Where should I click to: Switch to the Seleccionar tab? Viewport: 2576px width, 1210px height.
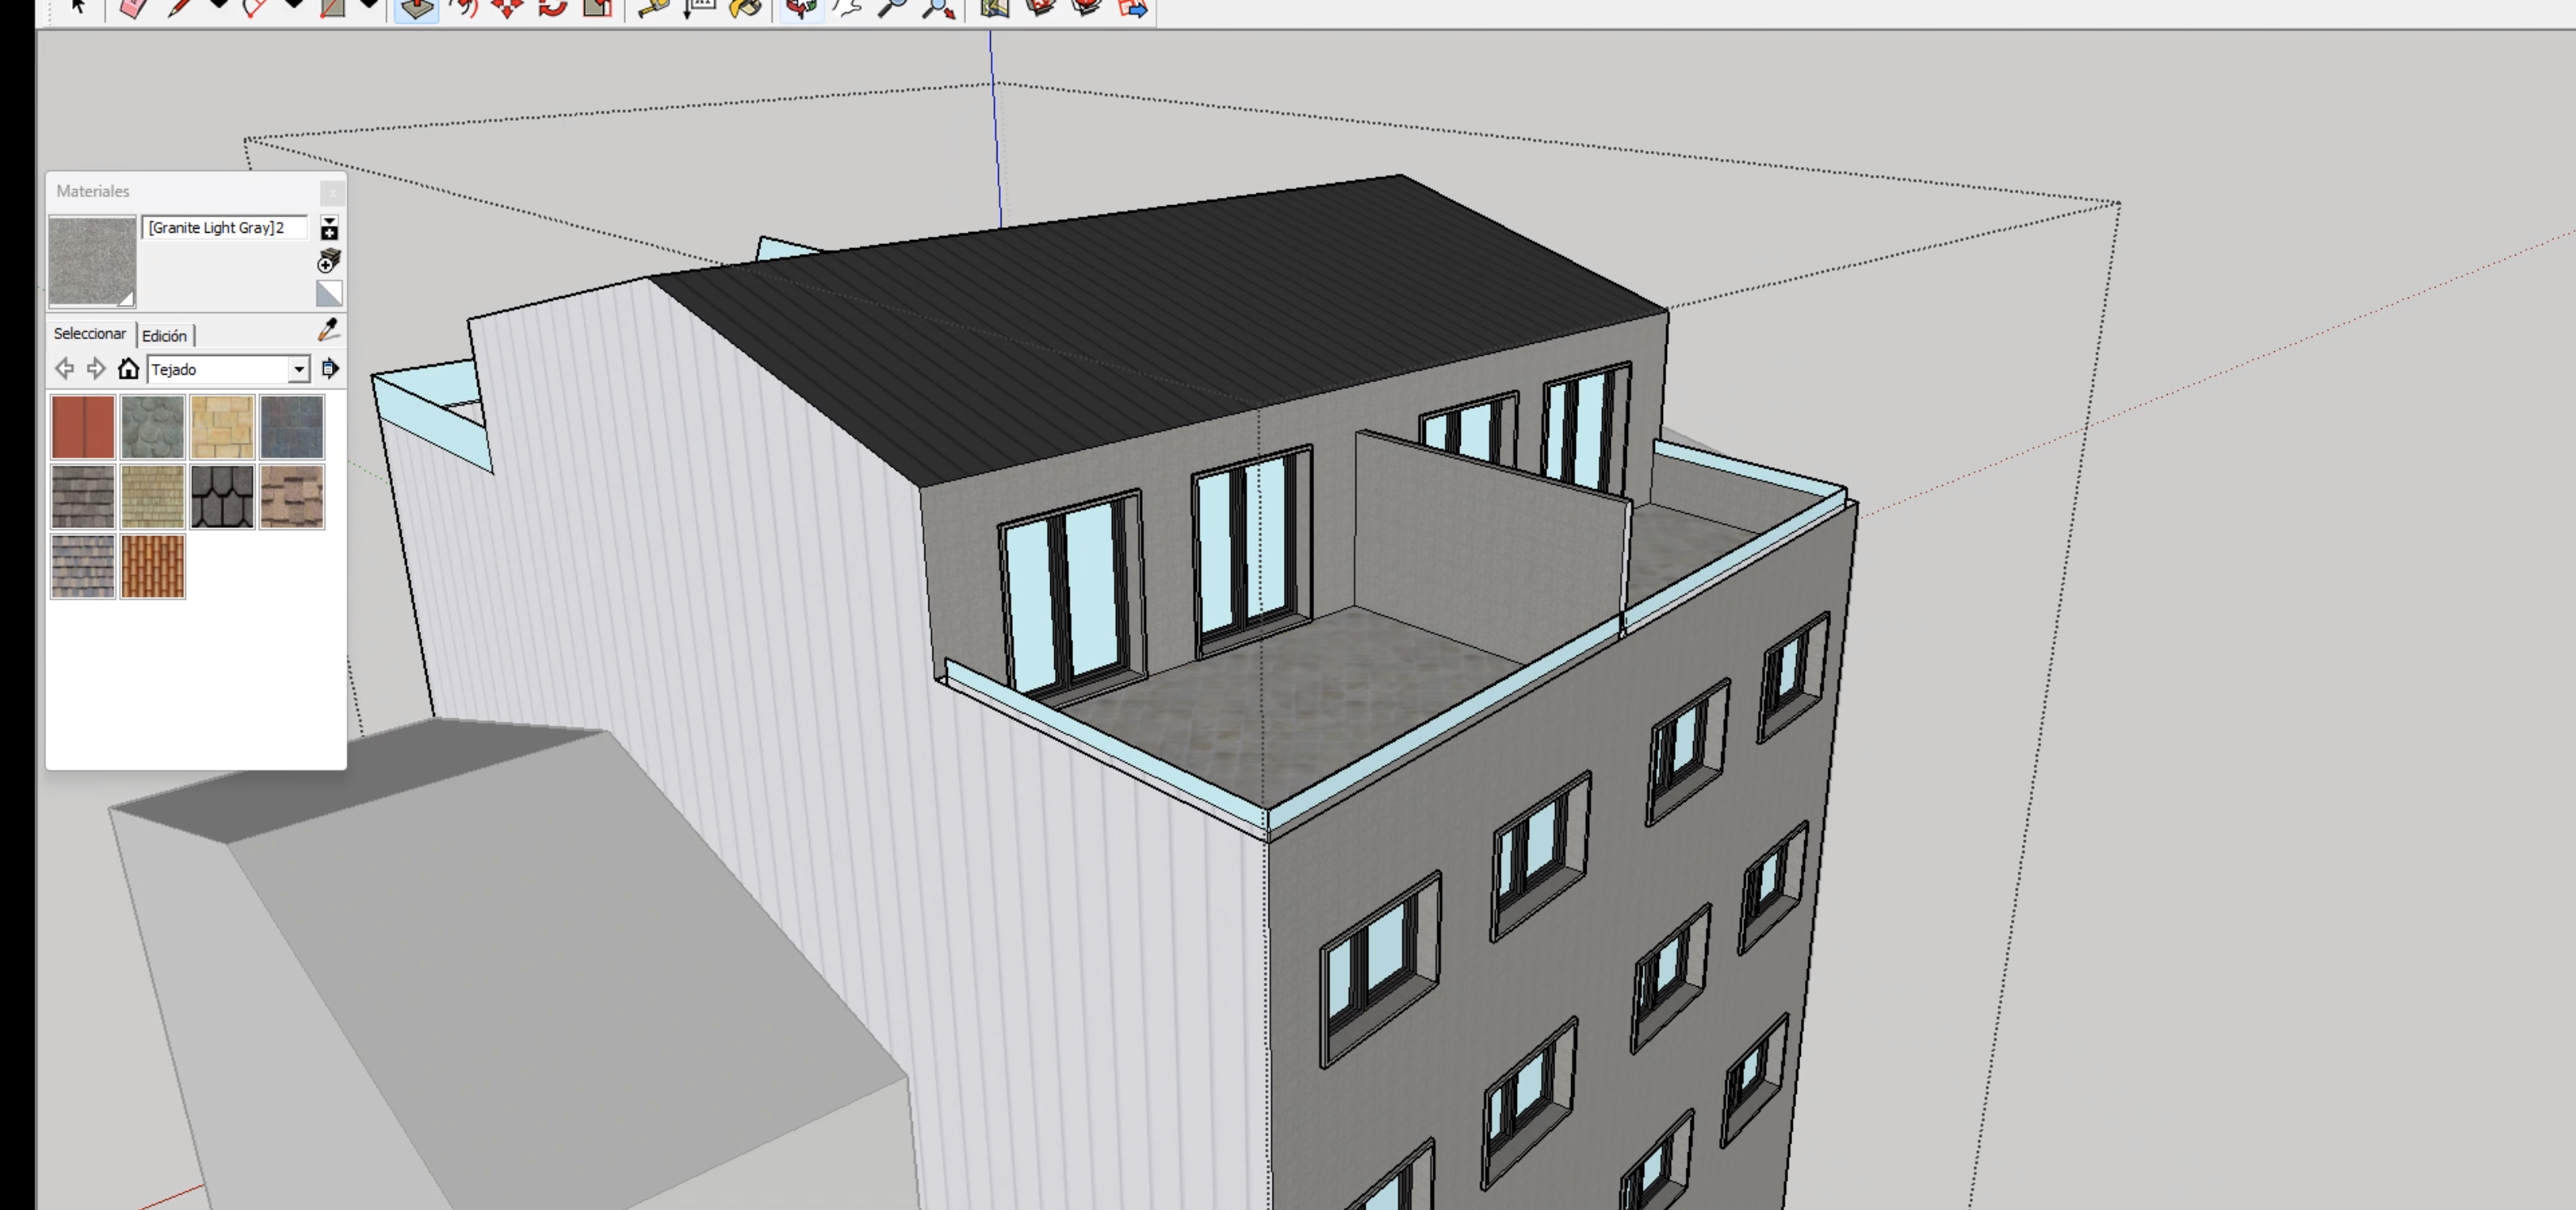click(x=90, y=334)
